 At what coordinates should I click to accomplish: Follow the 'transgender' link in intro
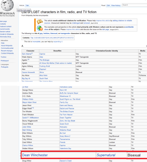click(65, 33)
